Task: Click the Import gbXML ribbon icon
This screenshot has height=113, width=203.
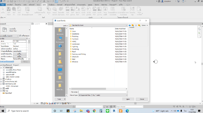Action: coord(89,11)
